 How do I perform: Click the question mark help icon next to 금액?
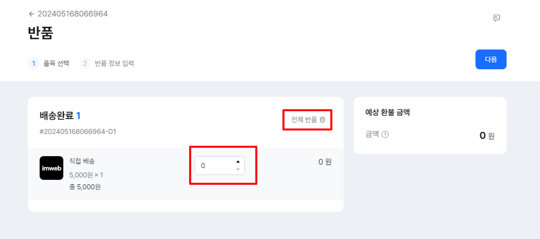coord(385,134)
